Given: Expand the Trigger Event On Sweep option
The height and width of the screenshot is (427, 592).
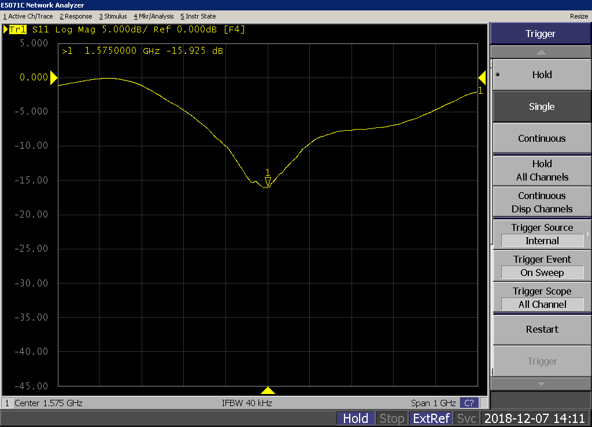Looking at the screenshot, I should (x=541, y=266).
